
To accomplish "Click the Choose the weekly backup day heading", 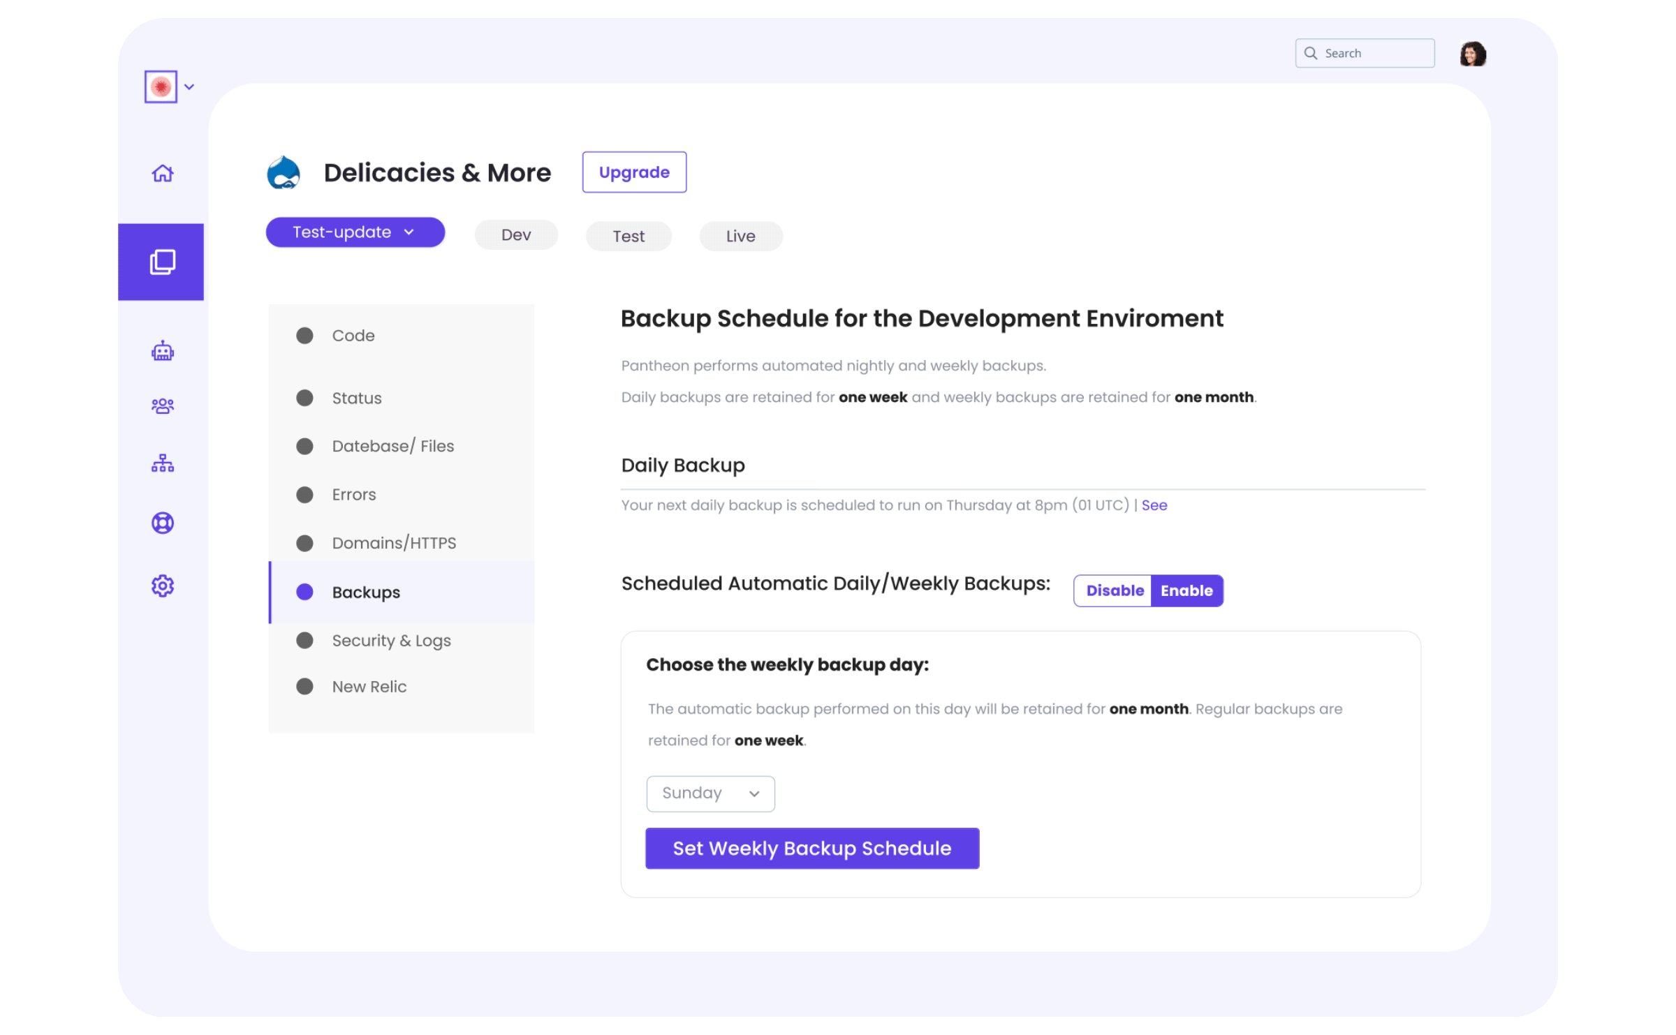I will tap(787, 665).
